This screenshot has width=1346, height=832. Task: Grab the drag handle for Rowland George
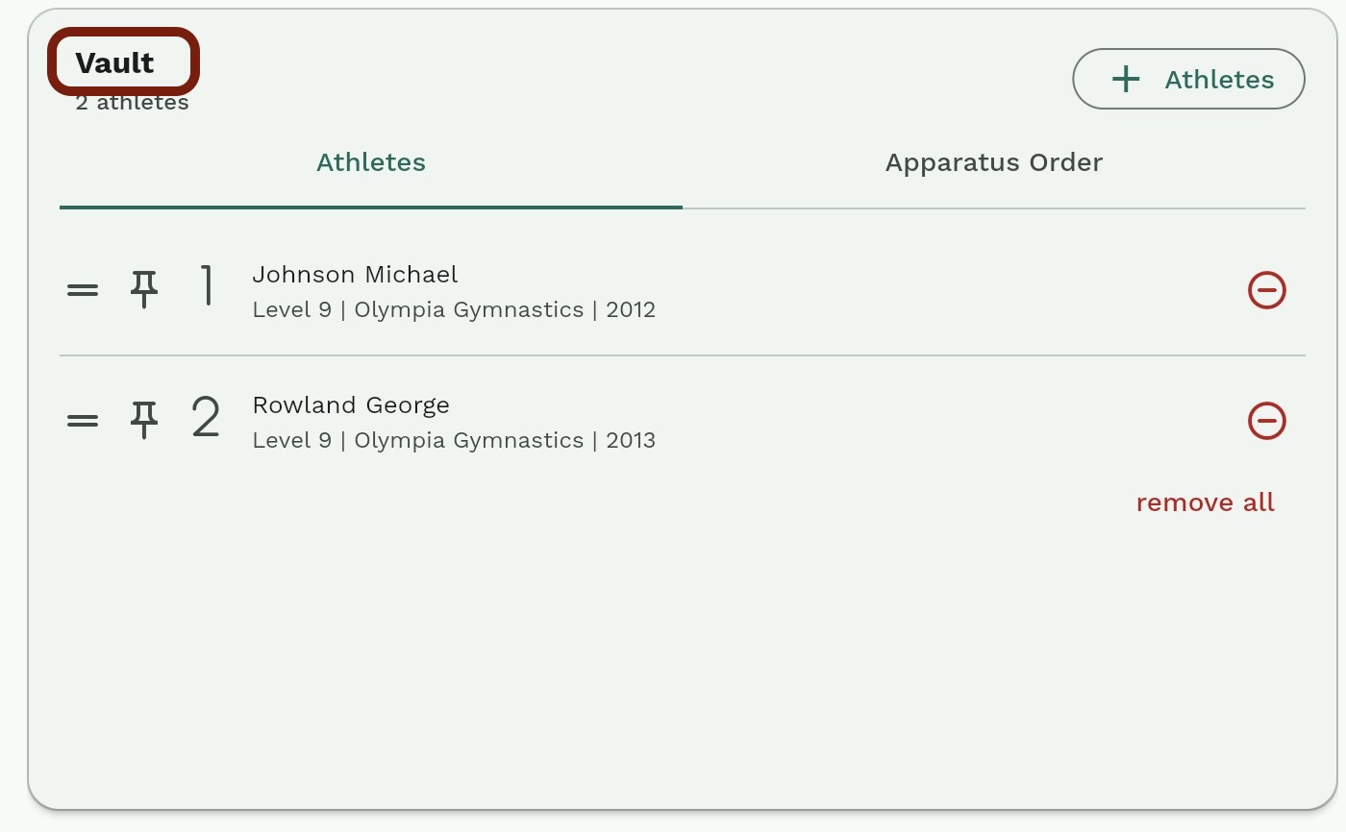point(83,420)
